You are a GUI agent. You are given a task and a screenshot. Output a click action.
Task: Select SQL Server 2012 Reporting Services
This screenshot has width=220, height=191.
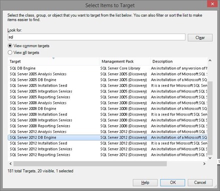tap(107, 154)
